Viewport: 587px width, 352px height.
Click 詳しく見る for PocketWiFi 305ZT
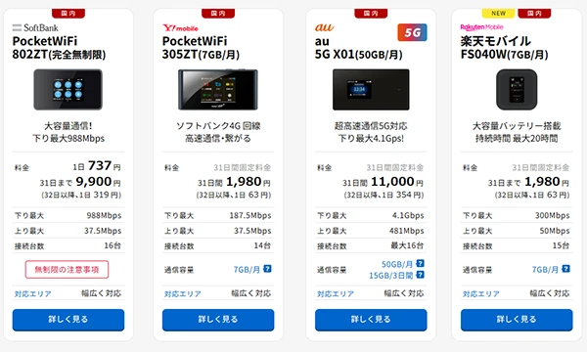point(218,320)
